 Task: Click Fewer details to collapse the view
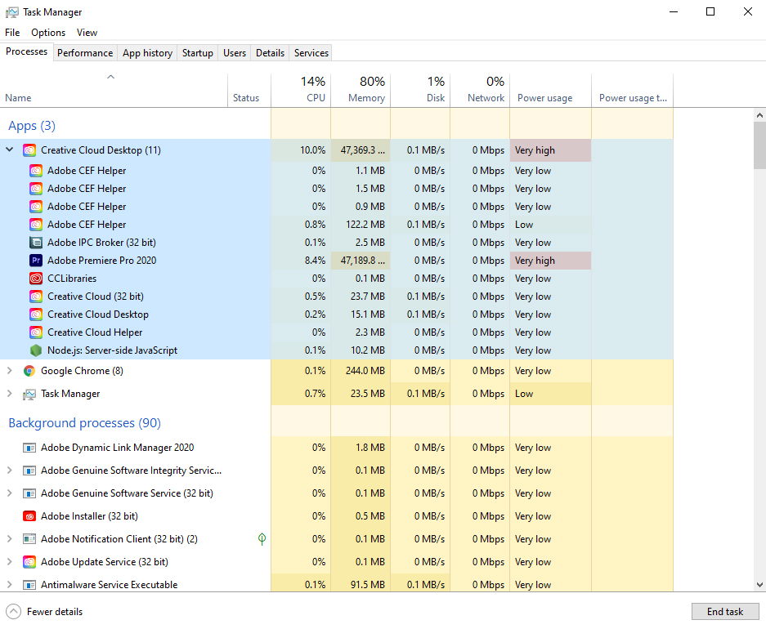point(44,611)
